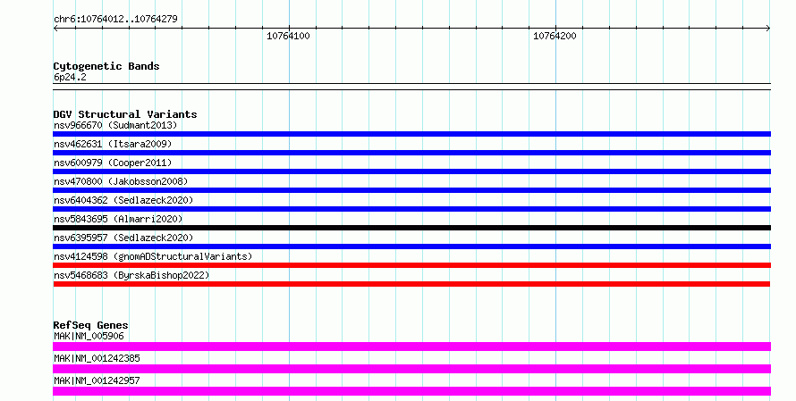Click the magenta bar for MAK|NM_005906

tap(411, 347)
